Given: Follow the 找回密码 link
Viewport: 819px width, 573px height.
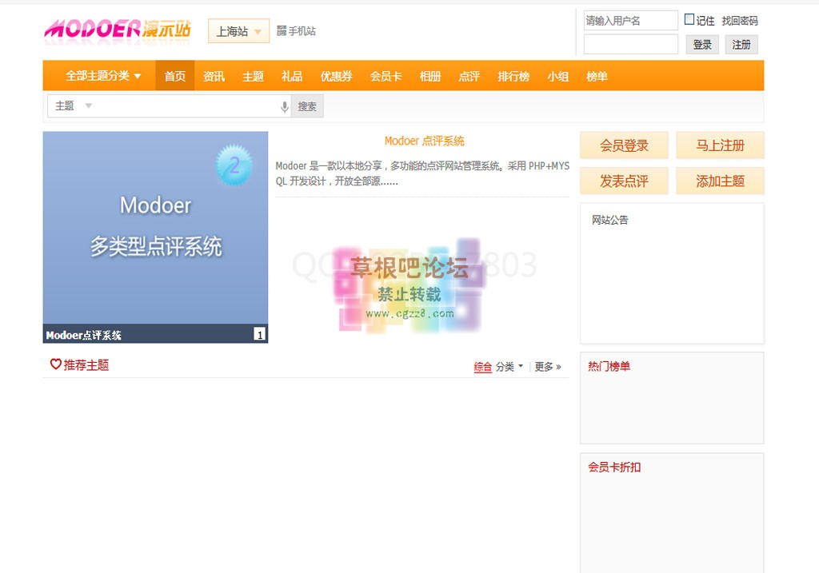Looking at the screenshot, I should click(x=739, y=21).
